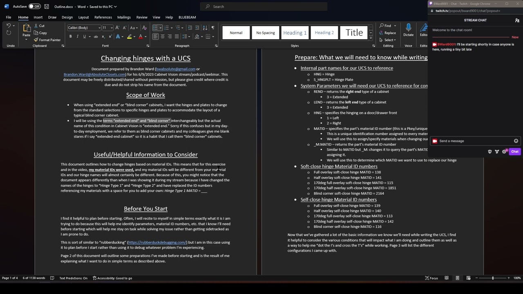Toggle left paragraph alignment
523x294 pixels.
[x=156, y=37]
